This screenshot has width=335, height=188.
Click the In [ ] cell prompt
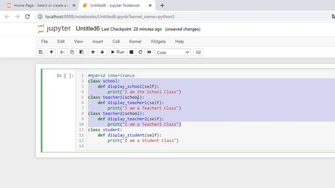point(65,76)
